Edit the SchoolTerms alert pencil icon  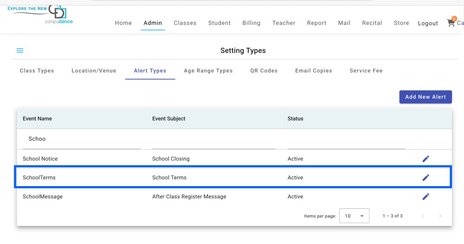pos(425,177)
